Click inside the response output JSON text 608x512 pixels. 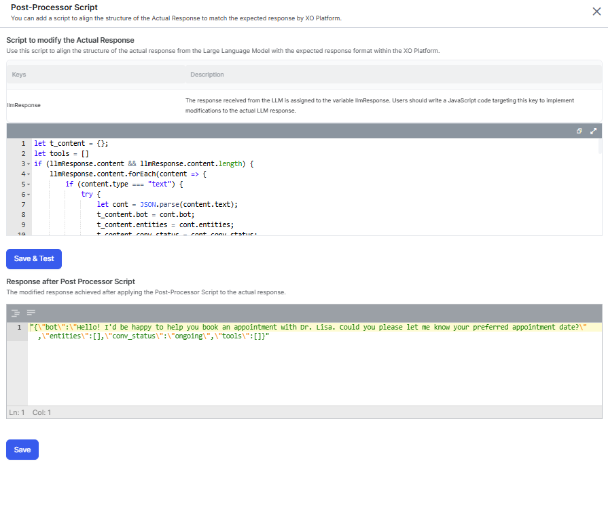272,328
